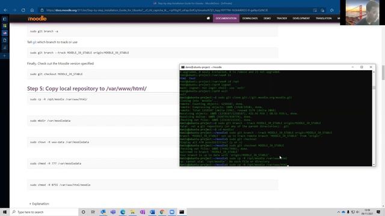Expand the Explanation section
This screenshot has height=216, width=385.
[x=39, y=204]
